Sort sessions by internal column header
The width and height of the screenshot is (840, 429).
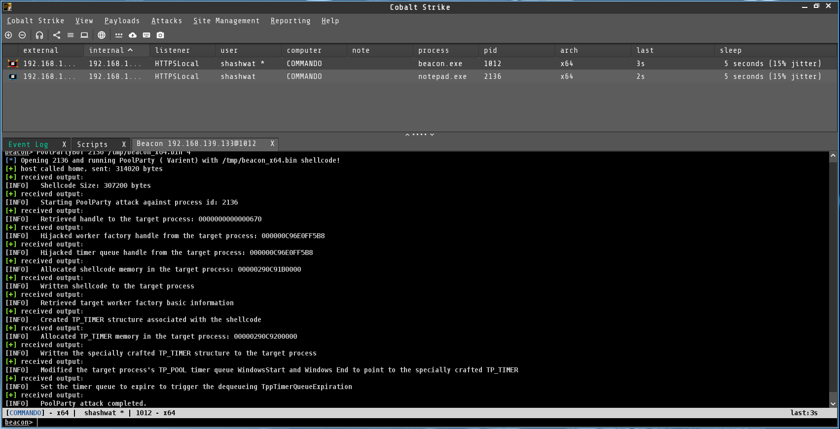pyautogui.click(x=116, y=50)
